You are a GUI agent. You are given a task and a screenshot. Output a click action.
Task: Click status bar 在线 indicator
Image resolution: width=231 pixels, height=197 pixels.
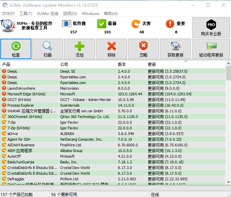pyautogui.click(x=155, y=194)
